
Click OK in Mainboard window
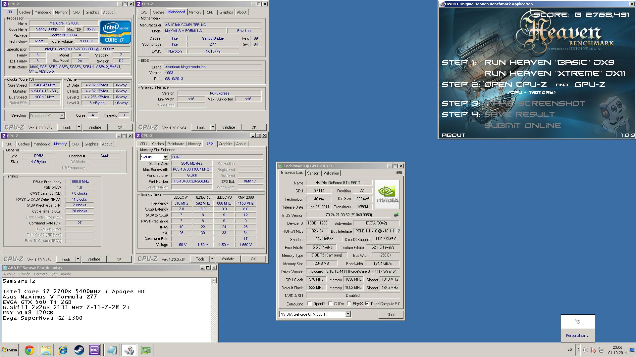[254, 127]
